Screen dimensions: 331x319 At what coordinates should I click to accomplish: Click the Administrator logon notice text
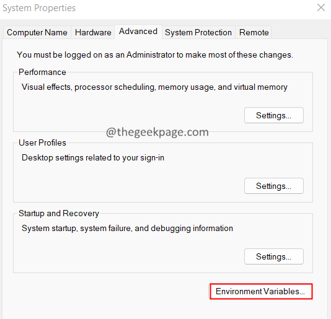pyautogui.click(x=155, y=55)
